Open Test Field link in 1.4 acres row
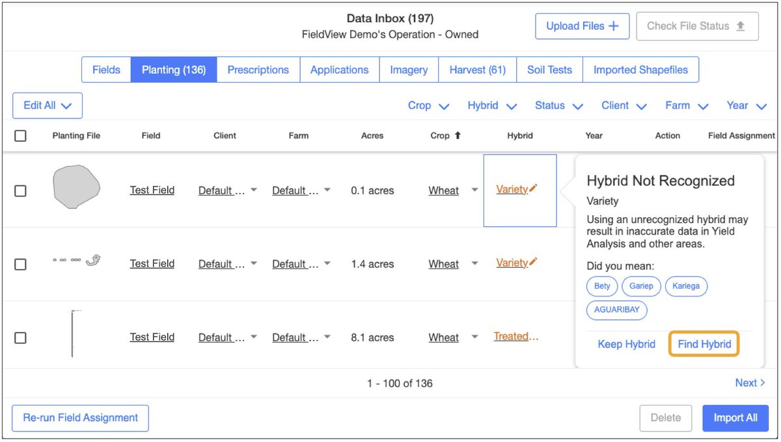 [152, 263]
